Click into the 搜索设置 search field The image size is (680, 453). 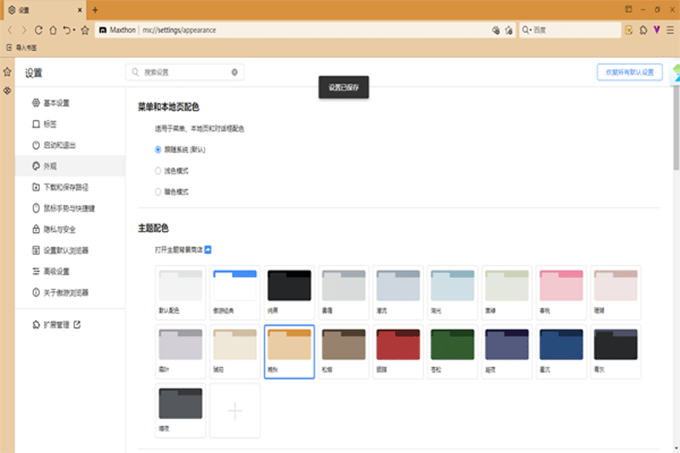pyautogui.click(x=183, y=72)
